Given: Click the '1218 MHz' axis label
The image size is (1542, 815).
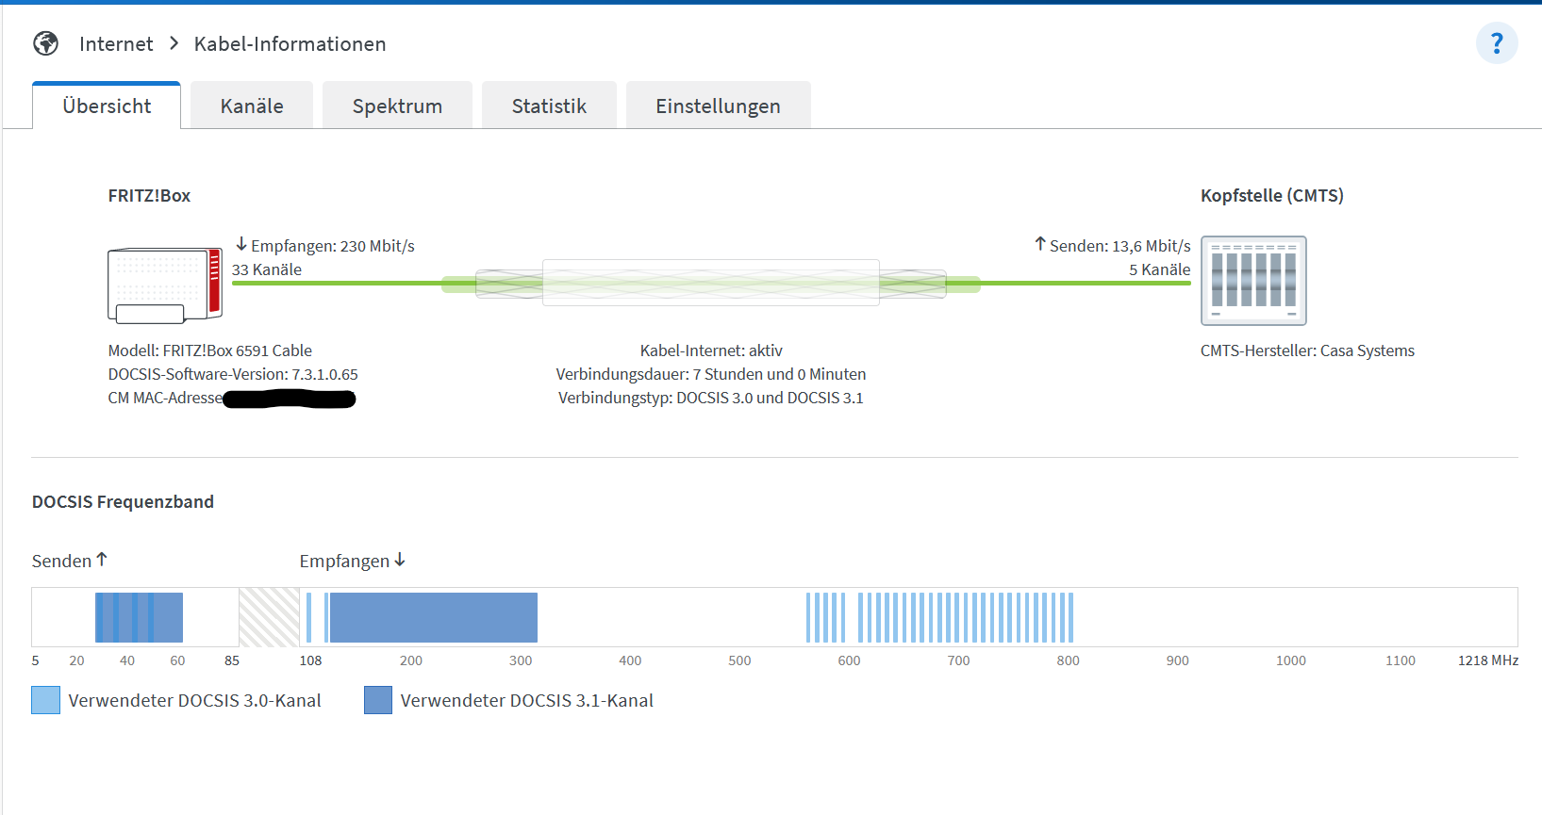Looking at the screenshot, I should pos(1488,660).
